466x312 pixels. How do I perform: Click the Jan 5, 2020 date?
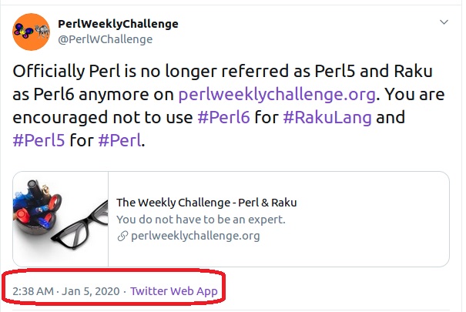tap(91, 291)
